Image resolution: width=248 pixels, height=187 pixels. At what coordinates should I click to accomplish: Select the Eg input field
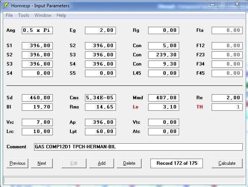click(100, 30)
